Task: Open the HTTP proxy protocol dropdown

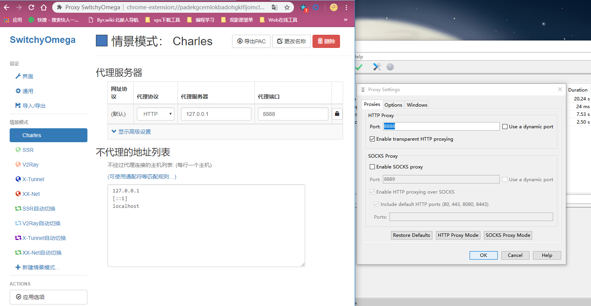Action: click(155, 114)
